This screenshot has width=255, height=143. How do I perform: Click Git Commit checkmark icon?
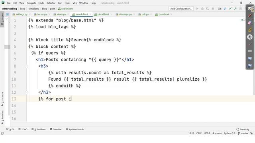[230, 9]
